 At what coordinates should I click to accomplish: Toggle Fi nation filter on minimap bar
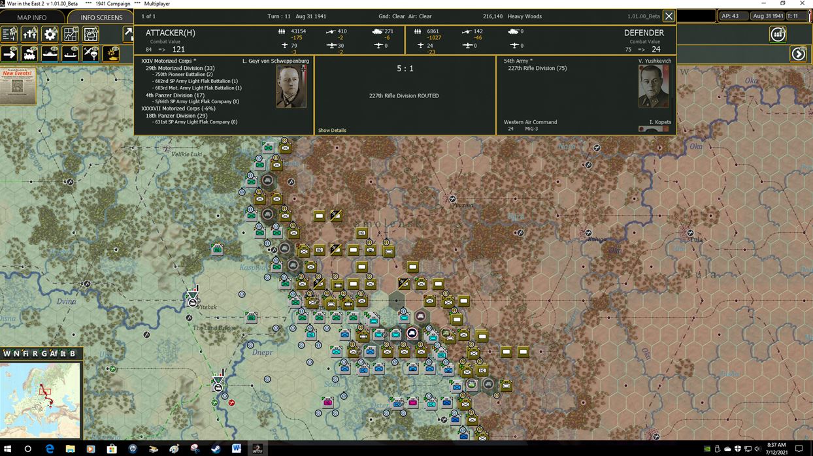click(x=25, y=353)
